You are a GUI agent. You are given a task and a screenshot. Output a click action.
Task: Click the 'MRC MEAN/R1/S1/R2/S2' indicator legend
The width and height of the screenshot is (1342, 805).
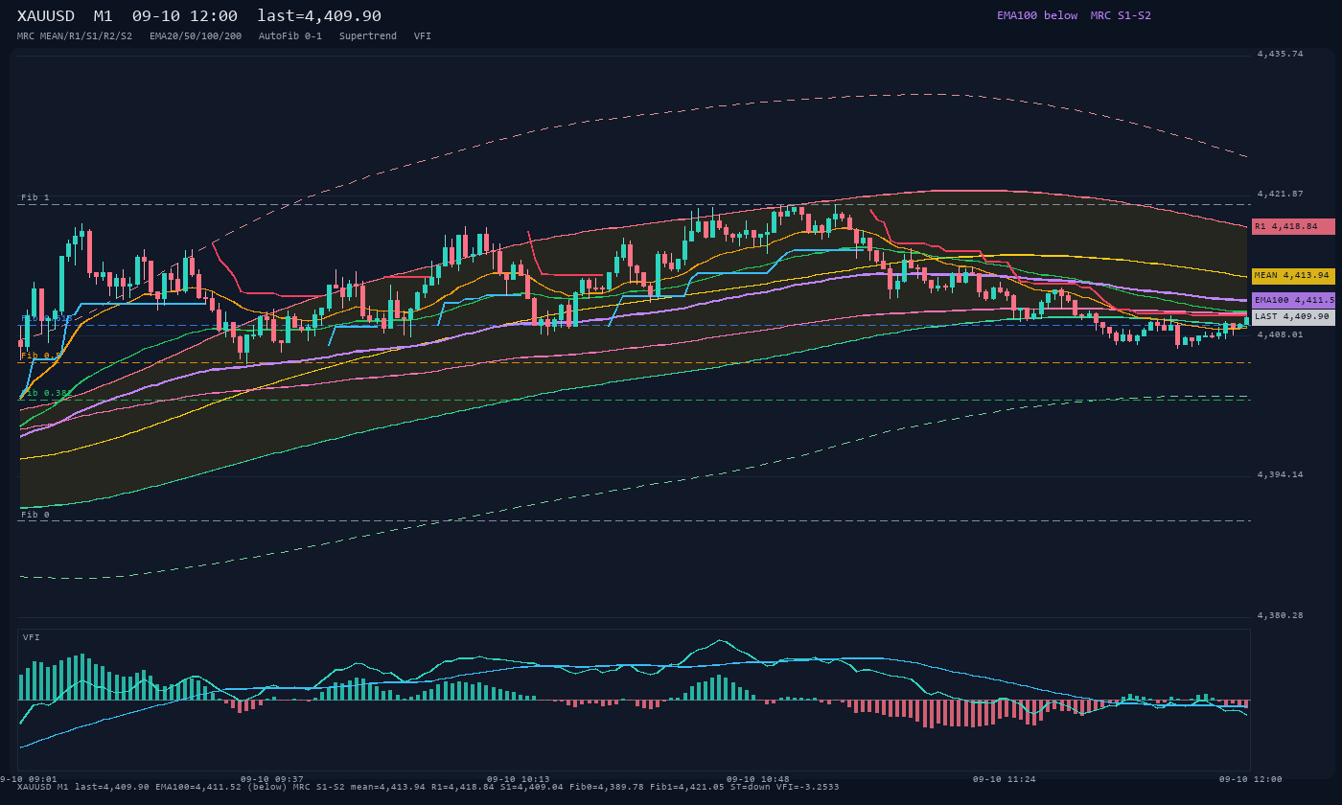pyautogui.click(x=75, y=35)
